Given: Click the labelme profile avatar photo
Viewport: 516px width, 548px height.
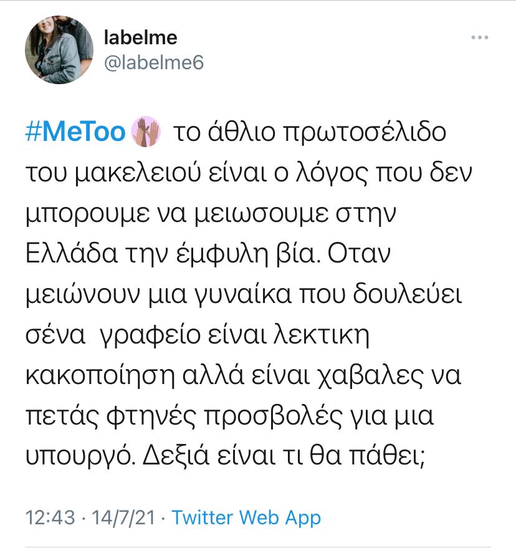Looking at the screenshot, I should (59, 50).
